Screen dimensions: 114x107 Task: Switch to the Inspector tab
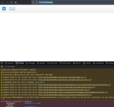pos(9,63)
